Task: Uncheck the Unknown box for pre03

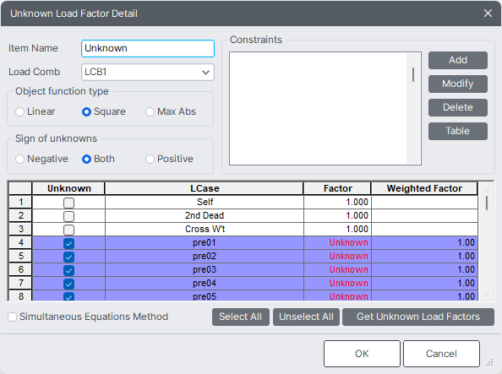Action: [68, 270]
